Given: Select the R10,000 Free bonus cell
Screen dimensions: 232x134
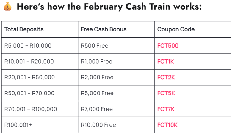Looking at the screenshot, I should click(98, 125).
